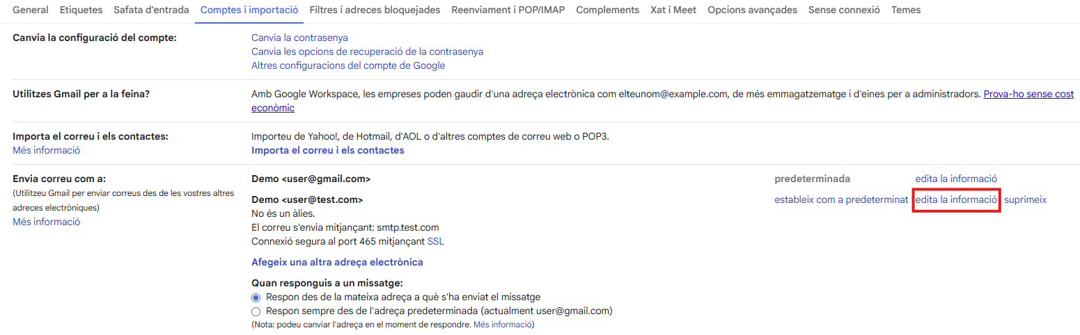This screenshot has width=1080, height=335.
Task: Select the Temes tab
Action: click(905, 10)
